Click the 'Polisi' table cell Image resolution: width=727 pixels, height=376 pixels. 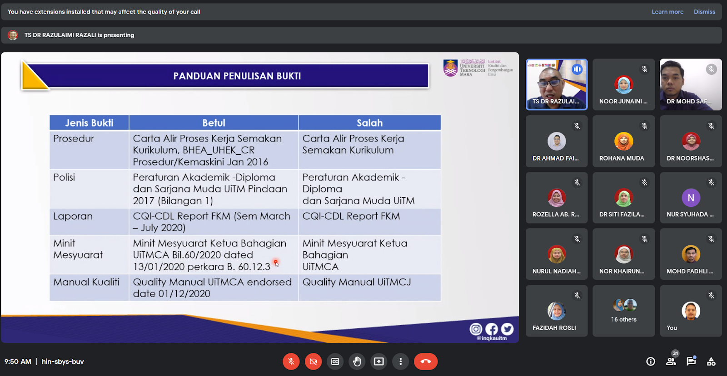point(89,189)
